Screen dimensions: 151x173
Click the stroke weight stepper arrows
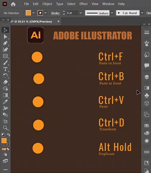tap(64, 13)
